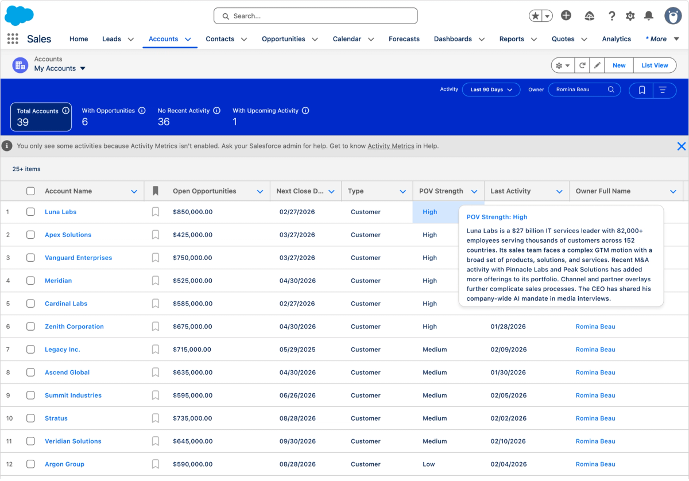Select the Vanguard Enterprises row checkbox
689x481 pixels.
tap(30, 258)
